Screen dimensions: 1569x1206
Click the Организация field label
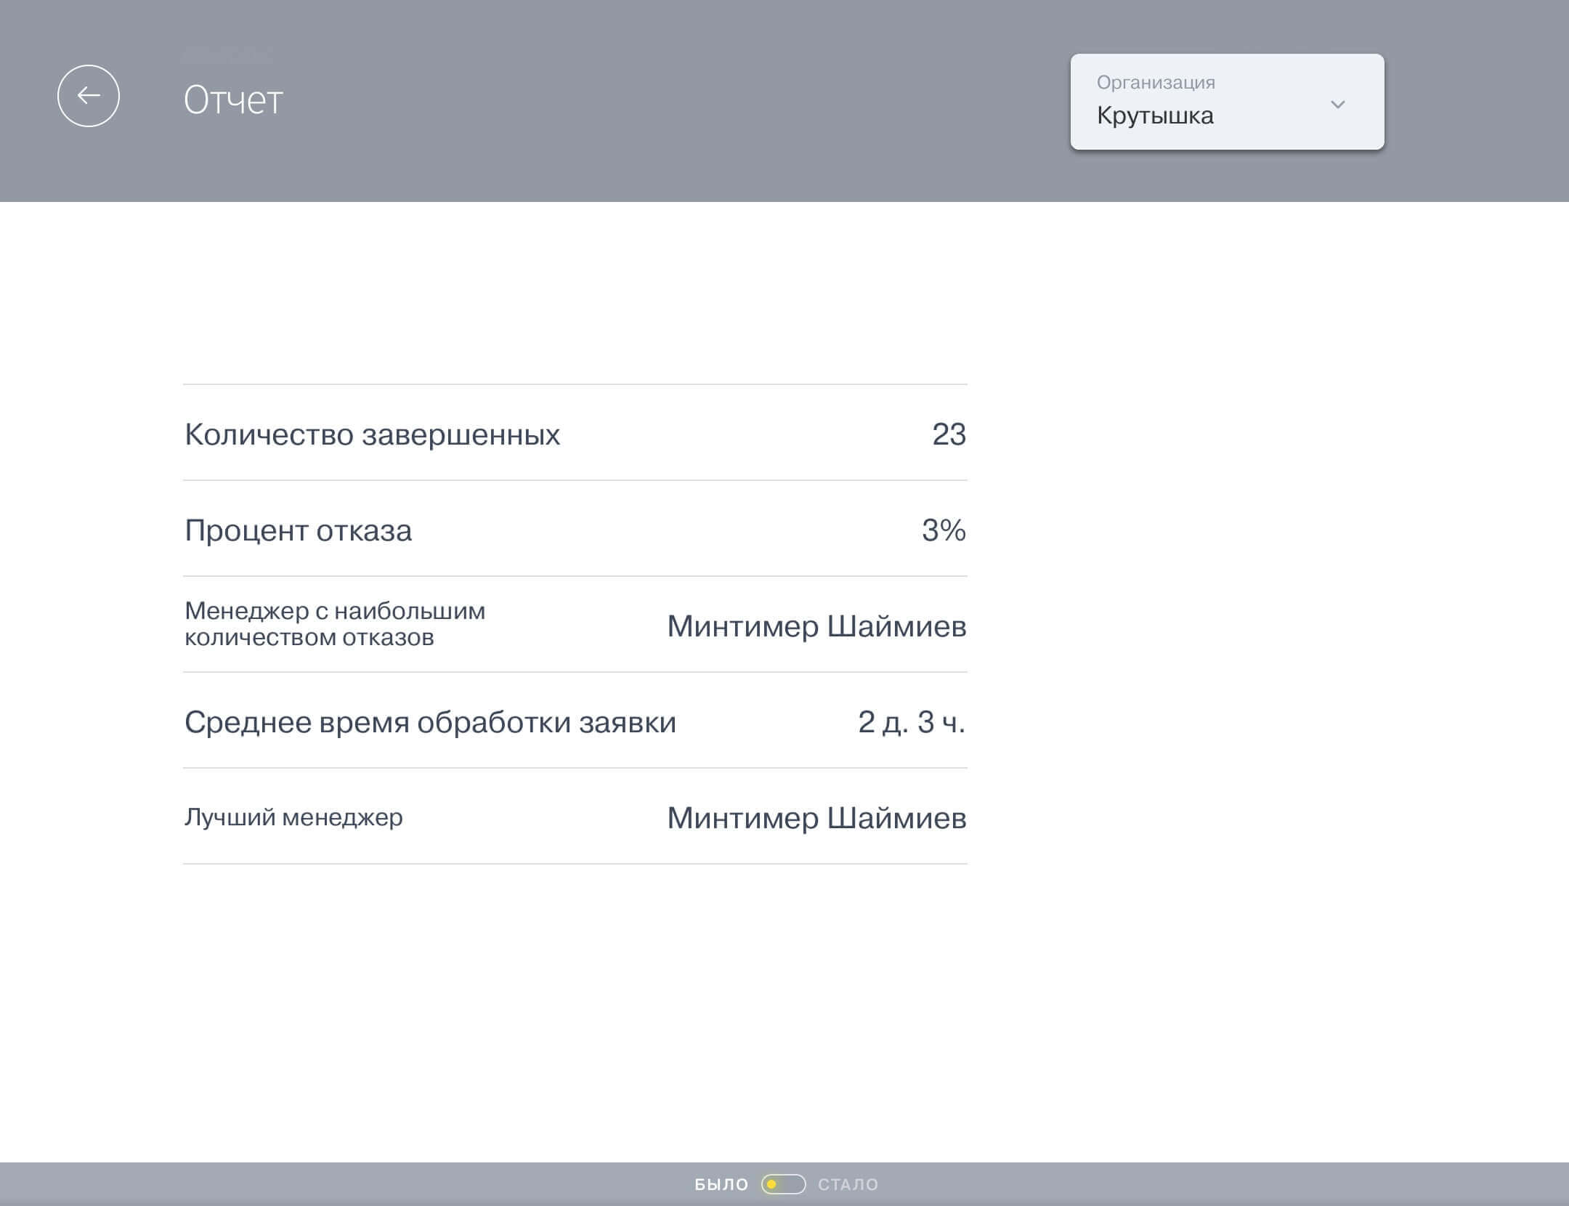point(1155,82)
